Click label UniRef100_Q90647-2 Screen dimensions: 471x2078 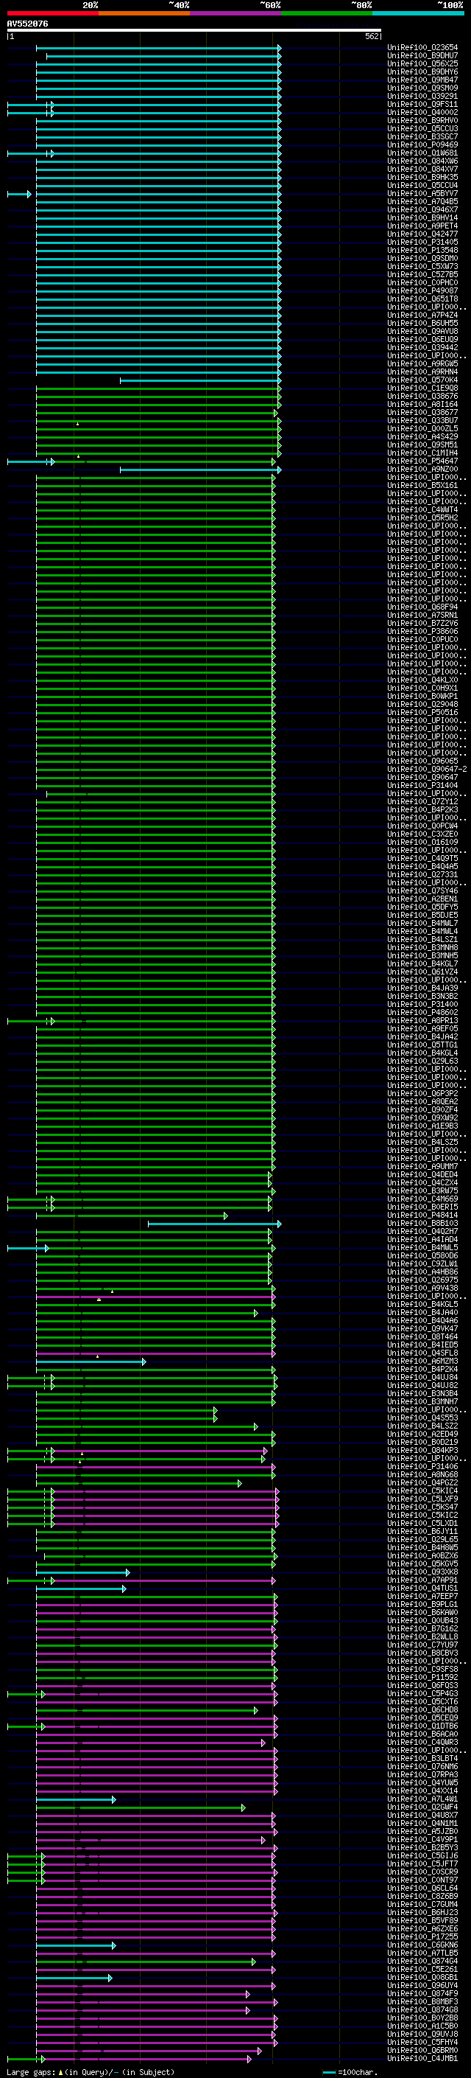427,770
